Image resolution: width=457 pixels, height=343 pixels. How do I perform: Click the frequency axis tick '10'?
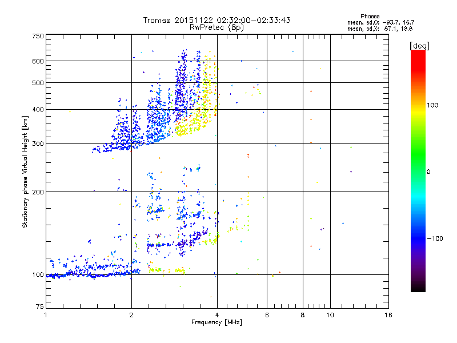330,315
